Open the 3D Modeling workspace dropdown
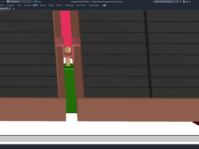 (19, 2)
